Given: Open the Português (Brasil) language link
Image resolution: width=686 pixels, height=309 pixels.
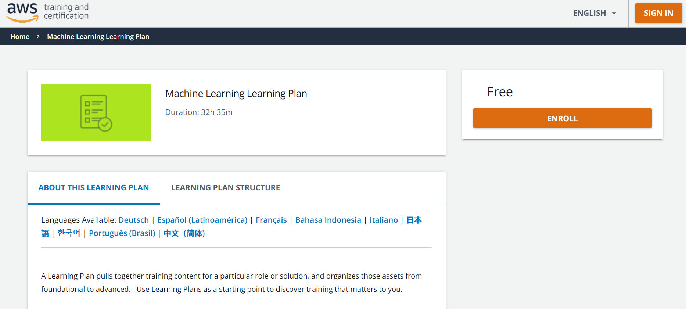Looking at the screenshot, I should tap(122, 233).
